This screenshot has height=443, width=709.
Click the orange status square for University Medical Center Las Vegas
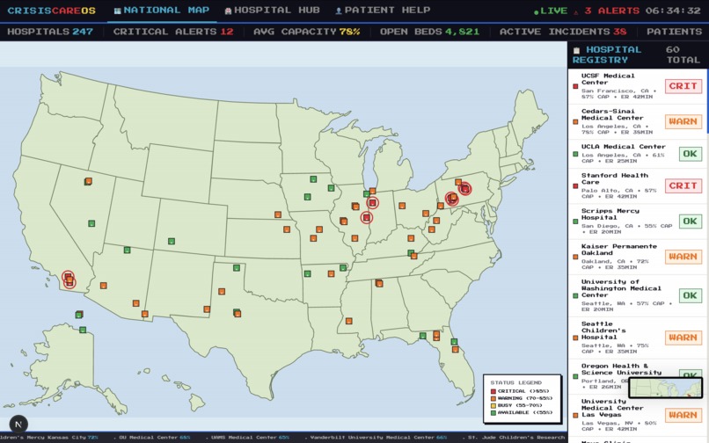pyautogui.click(x=575, y=415)
